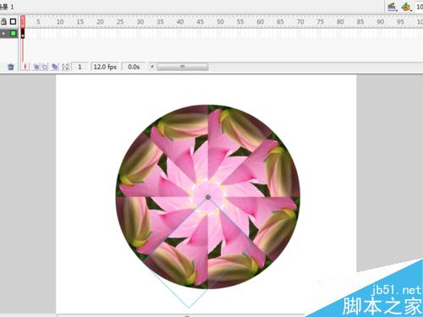Click the scene 1 label
The height and width of the screenshot is (317, 423).
7,7
